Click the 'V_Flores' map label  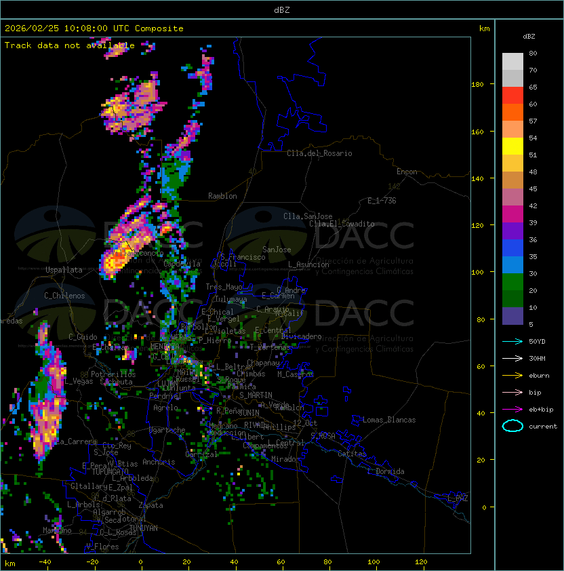(102, 547)
